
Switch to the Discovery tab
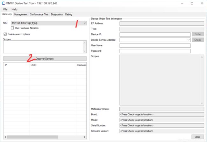(x=7, y=14)
